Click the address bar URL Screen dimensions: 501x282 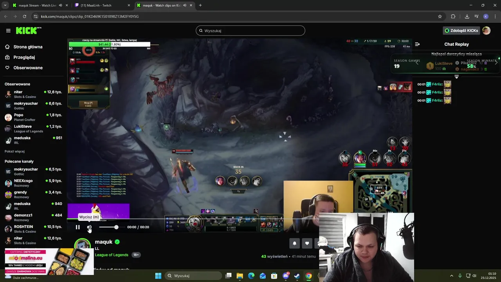click(x=90, y=16)
